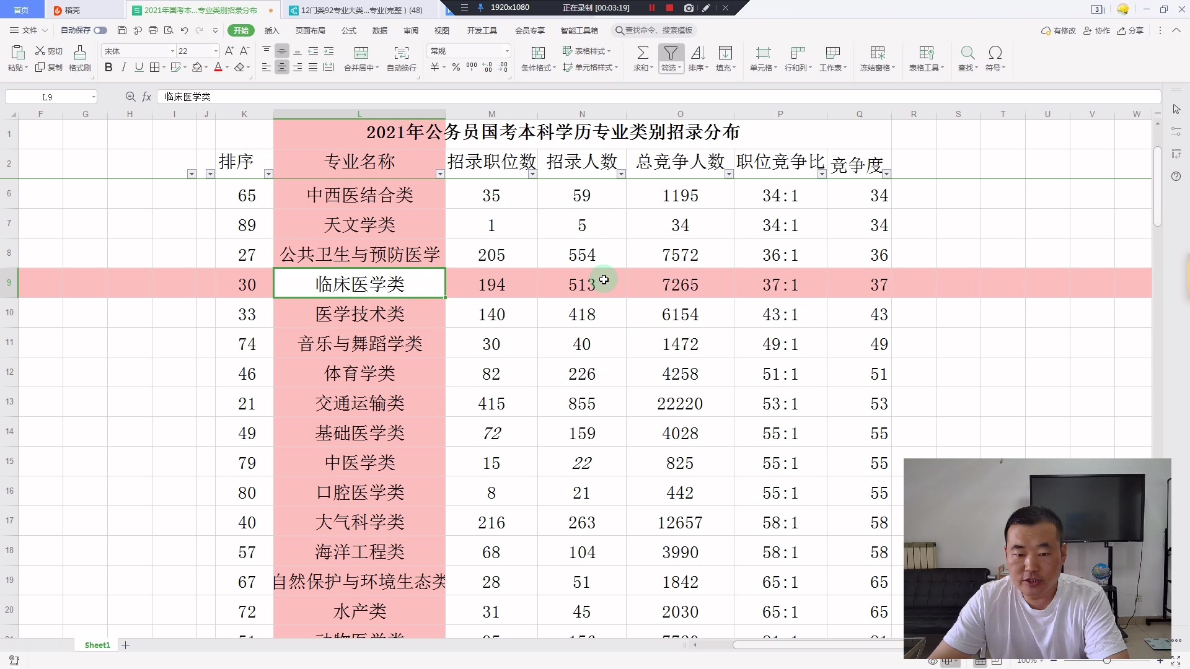The width and height of the screenshot is (1190, 669).
Task: Pause the screen recording
Action: tap(652, 8)
